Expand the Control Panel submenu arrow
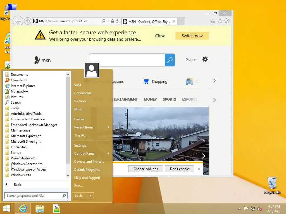This screenshot has width=286, height=214. pyautogui.click(x=109, y=154)
